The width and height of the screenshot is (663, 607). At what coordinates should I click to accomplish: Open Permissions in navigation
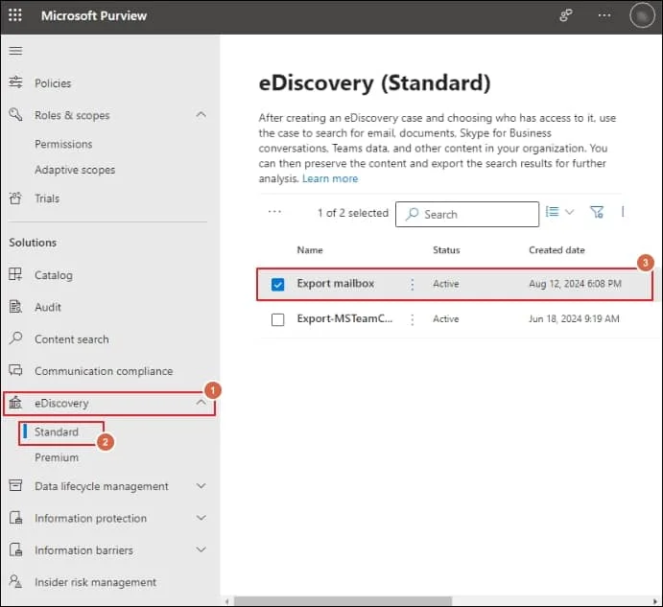[63, 144]
